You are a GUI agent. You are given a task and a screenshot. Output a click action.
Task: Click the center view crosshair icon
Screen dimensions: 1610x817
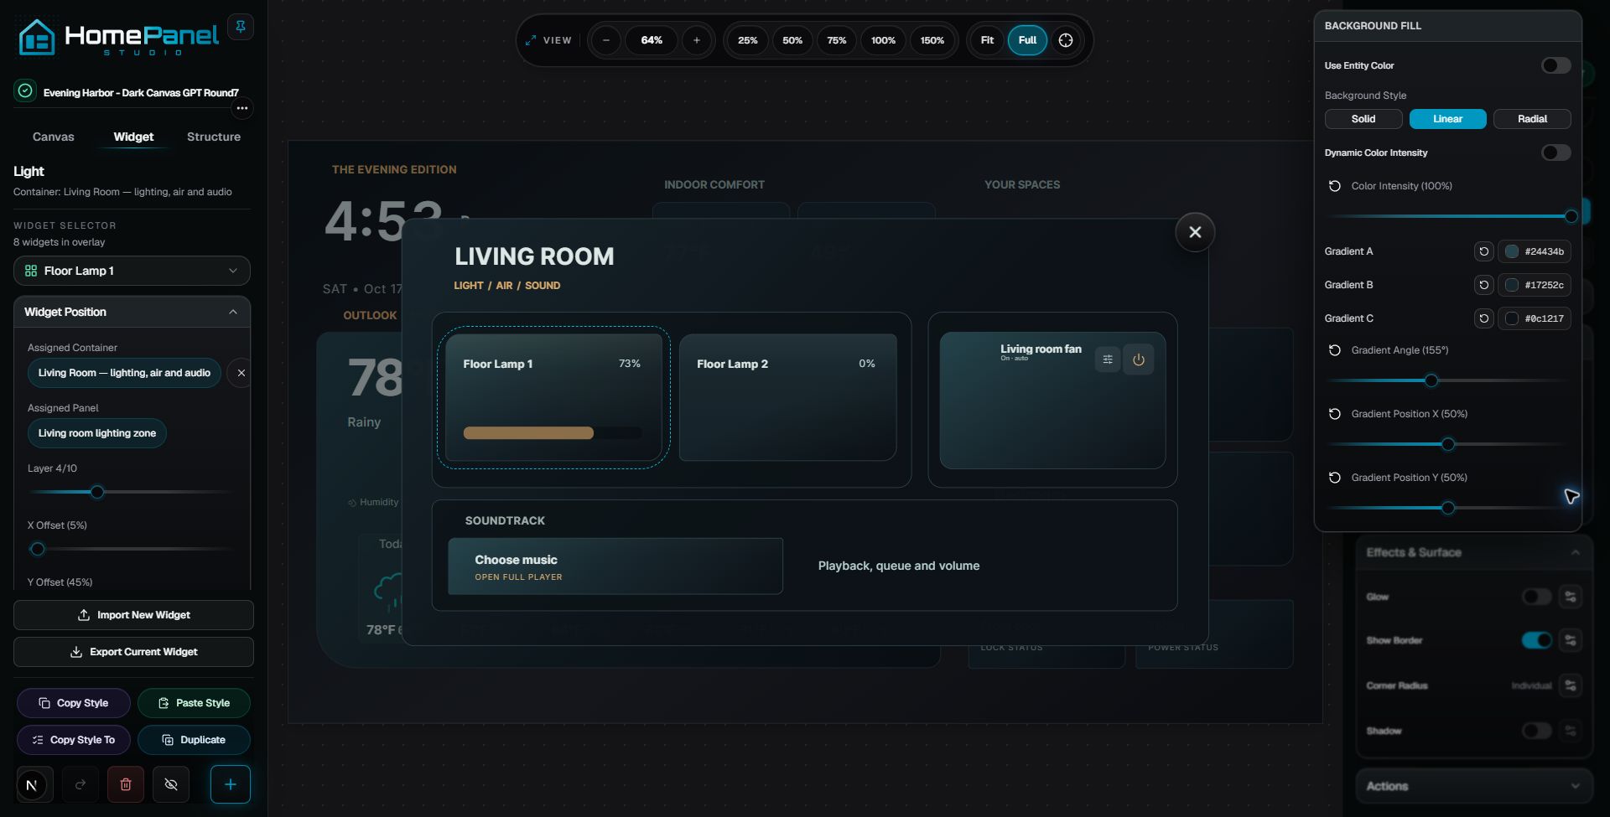pos(1066,40)
